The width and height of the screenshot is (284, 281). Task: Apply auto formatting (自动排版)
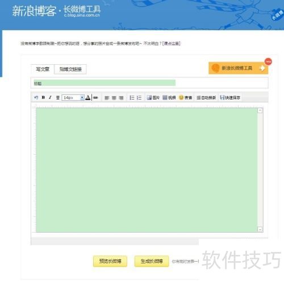206,98
